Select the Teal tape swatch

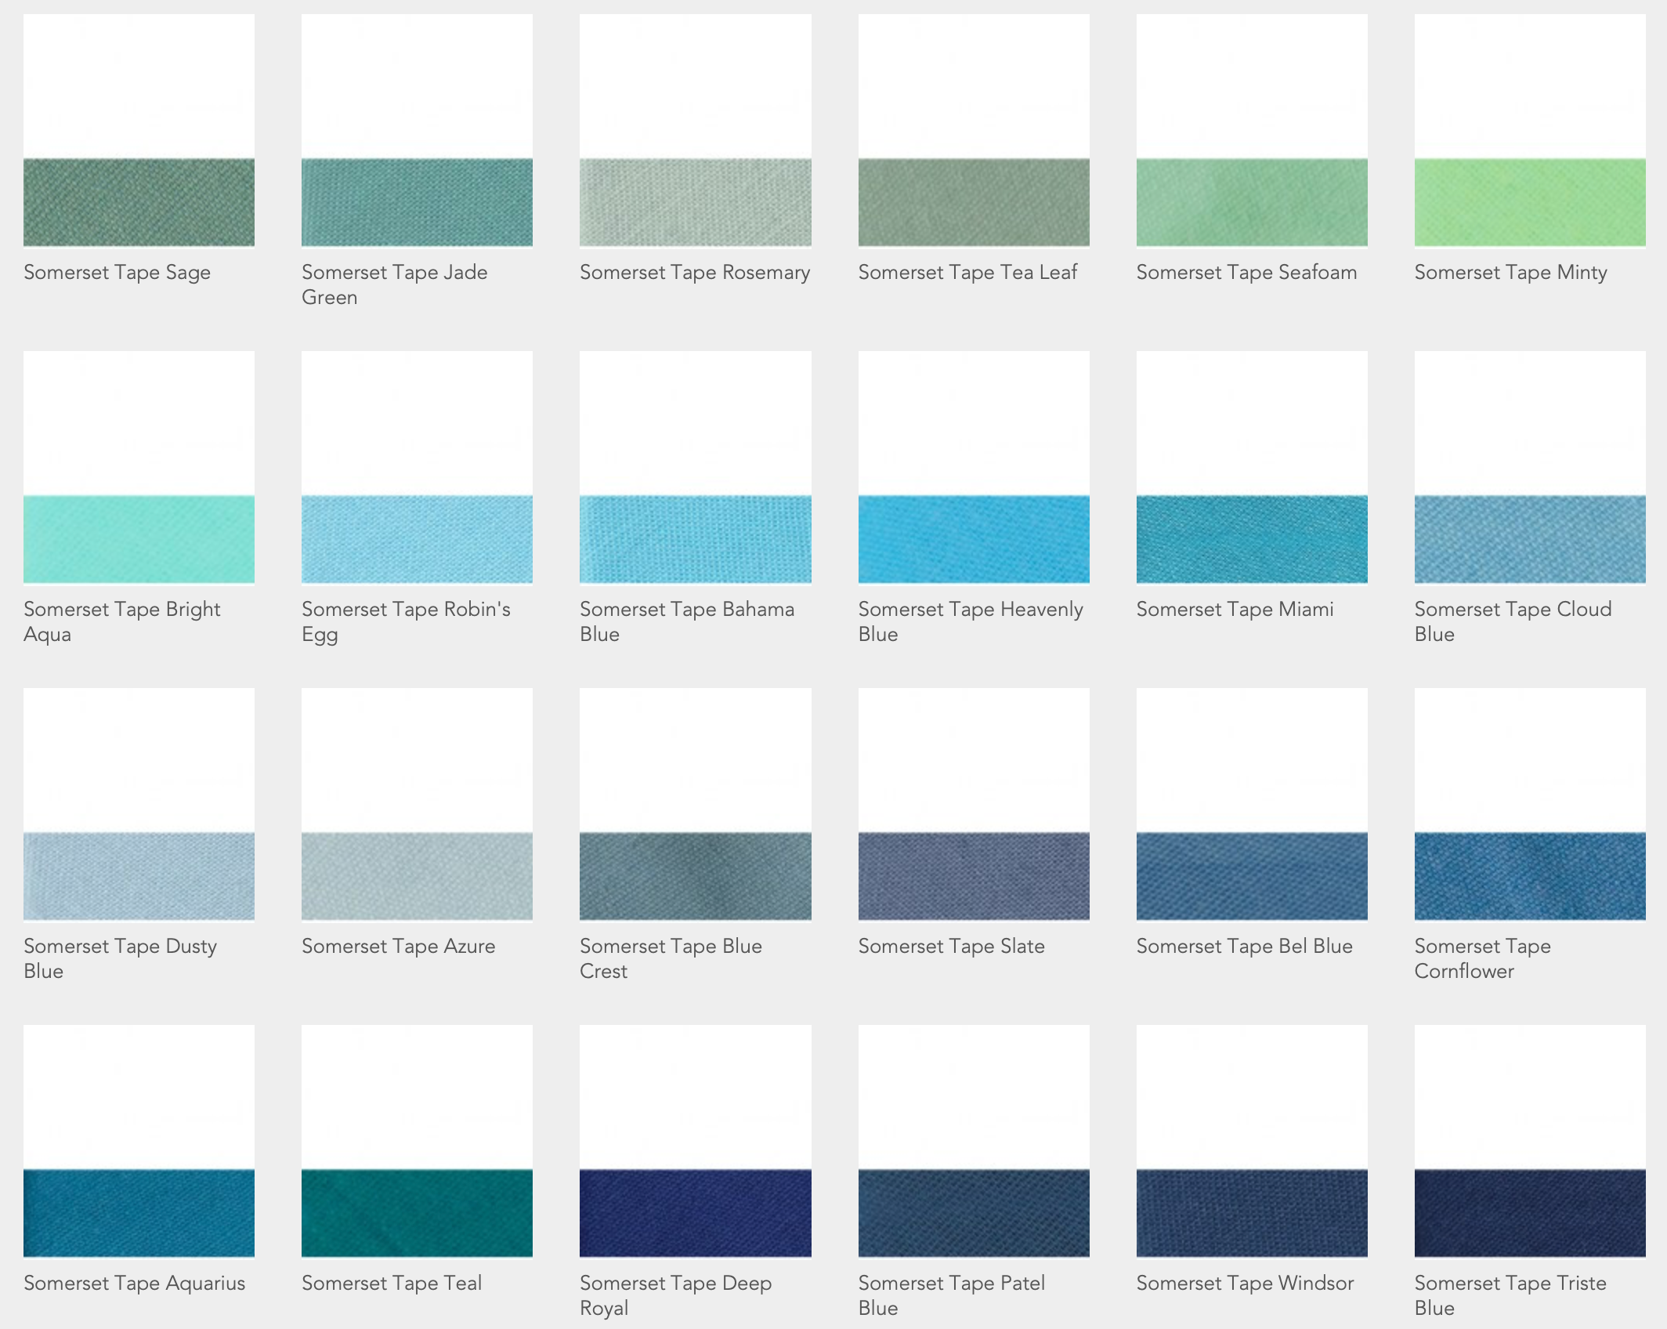click(x=417, y=1213)
